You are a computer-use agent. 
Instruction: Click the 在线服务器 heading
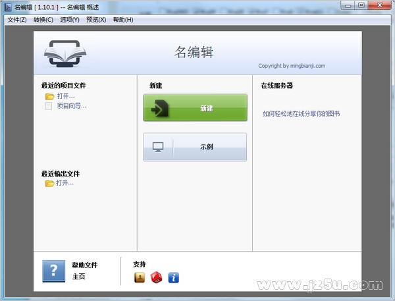click(x=277, y=86)
